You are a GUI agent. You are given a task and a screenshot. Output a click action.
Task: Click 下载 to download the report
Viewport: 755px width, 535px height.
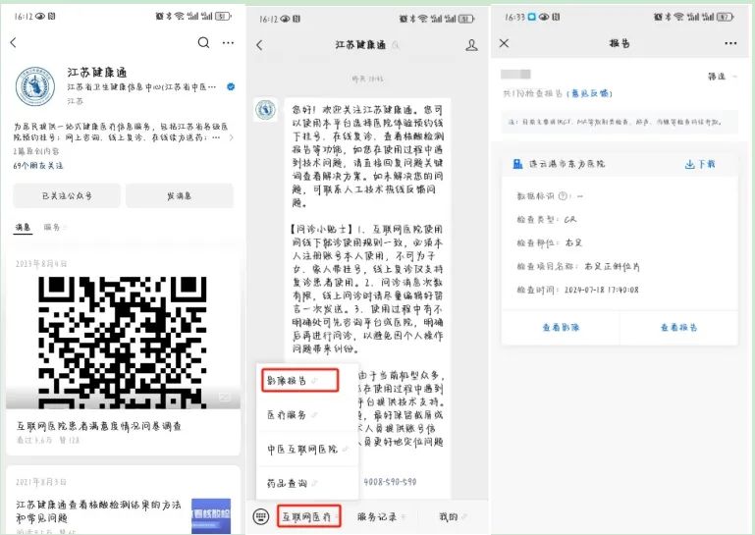(700, 164)
